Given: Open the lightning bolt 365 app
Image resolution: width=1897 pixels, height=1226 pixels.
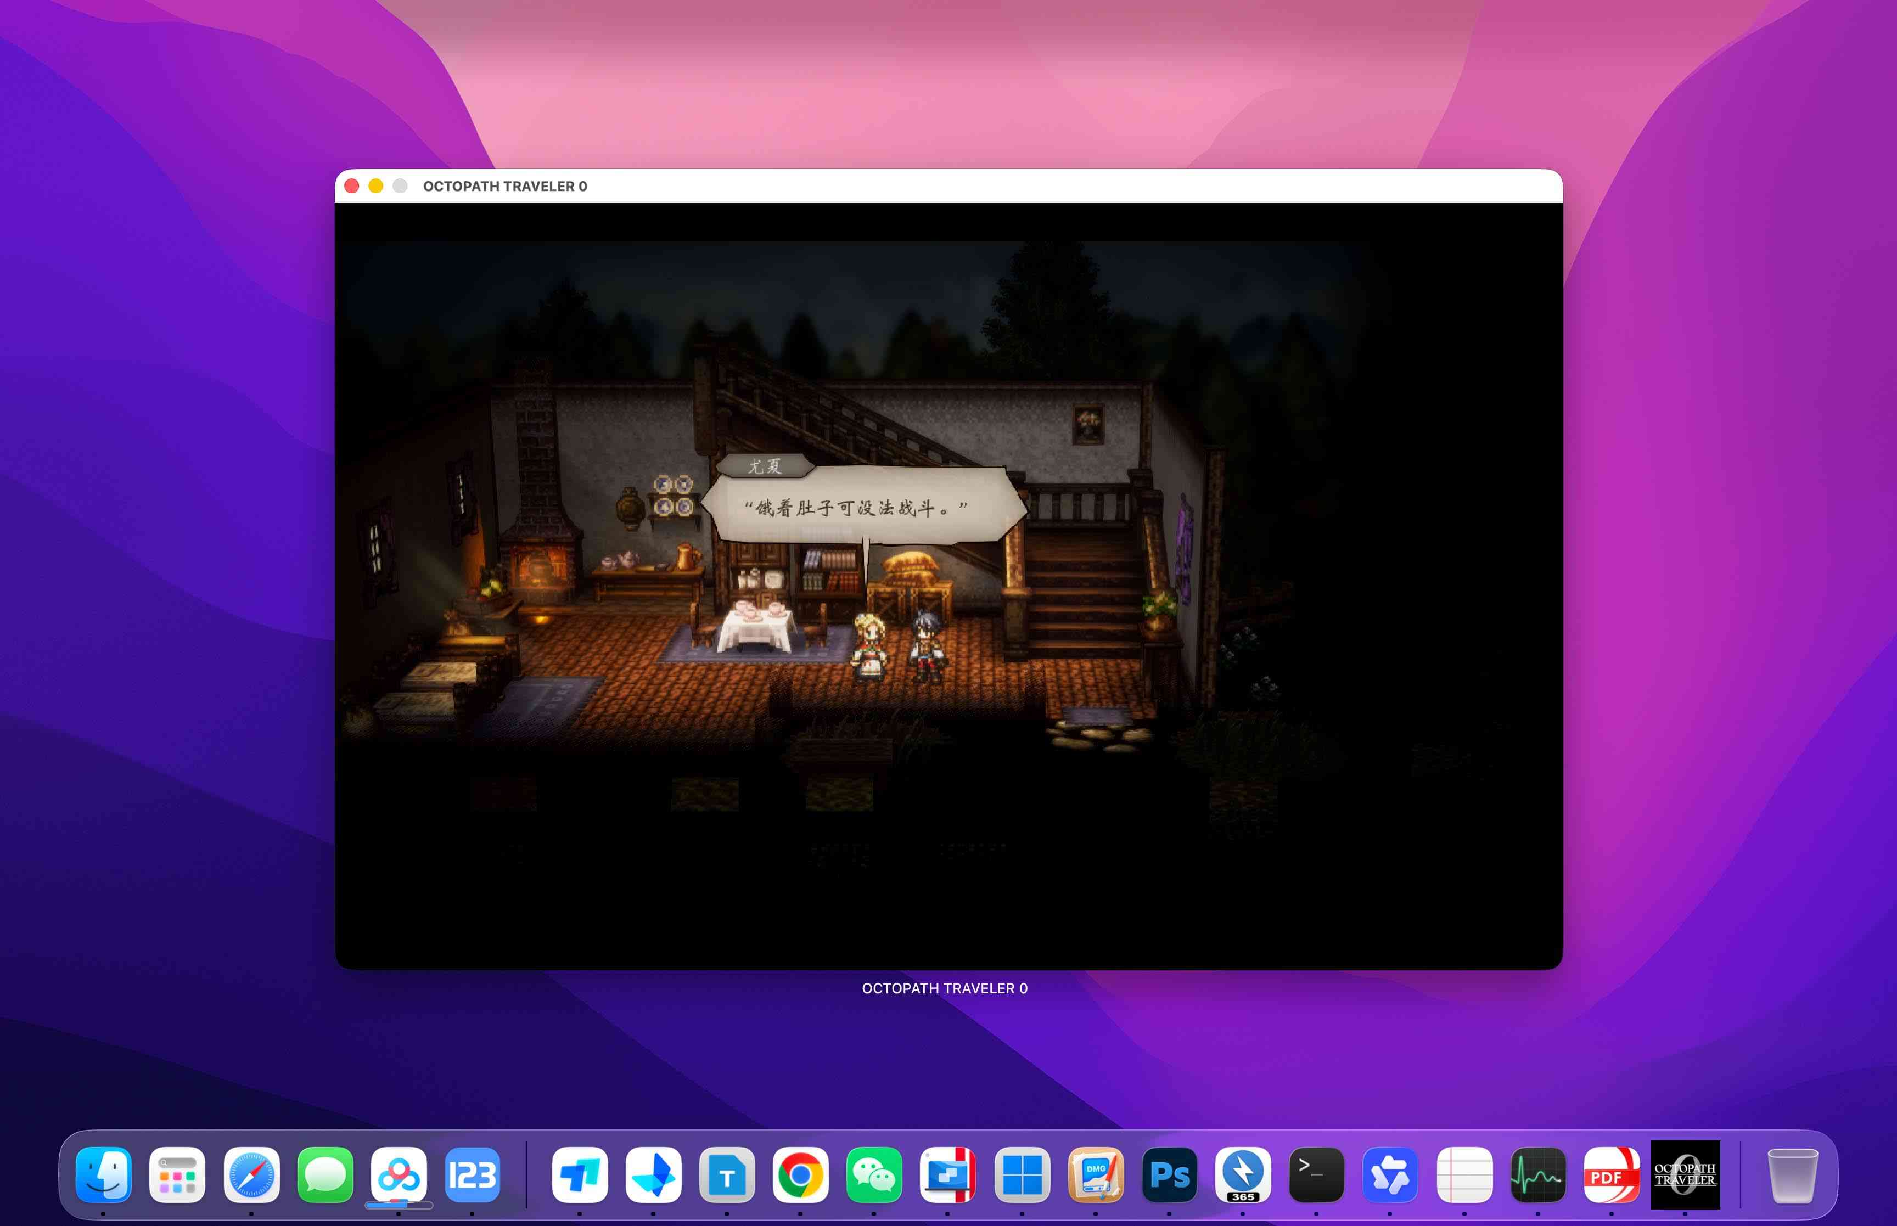Looking at the screenshot, I should tap(1243, 1175).
